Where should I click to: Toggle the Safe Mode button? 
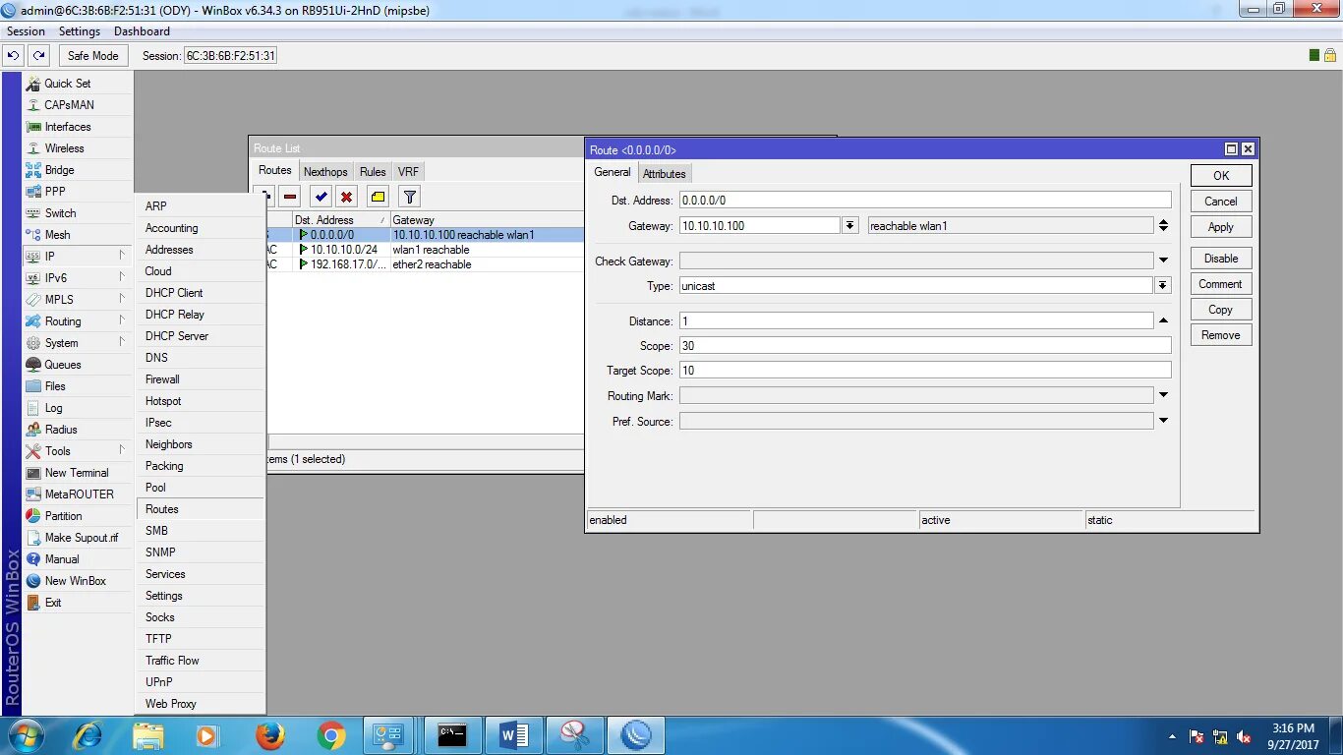(x=92, y=55)
